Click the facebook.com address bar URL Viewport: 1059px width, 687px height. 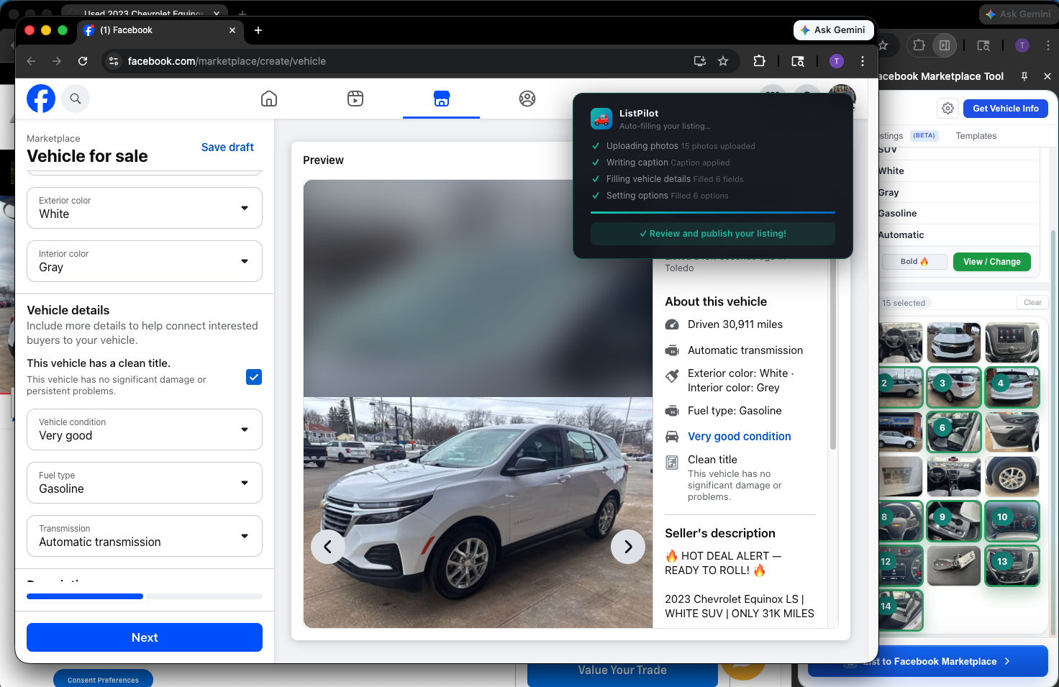(227, 61)
